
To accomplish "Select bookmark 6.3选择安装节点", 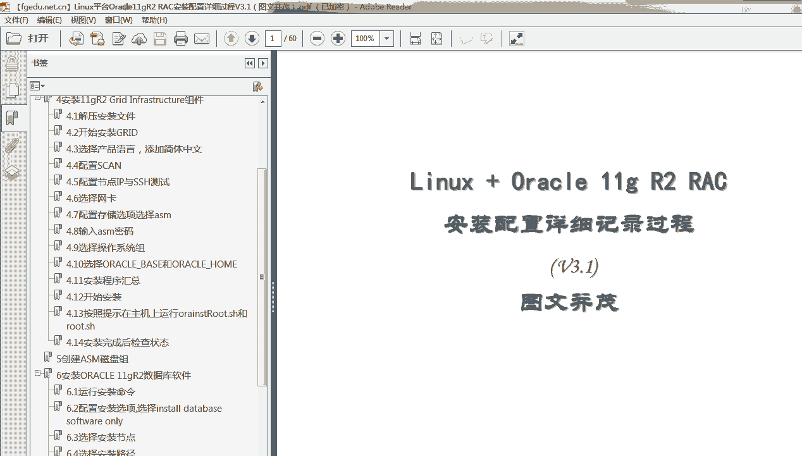I will point(101,438).
